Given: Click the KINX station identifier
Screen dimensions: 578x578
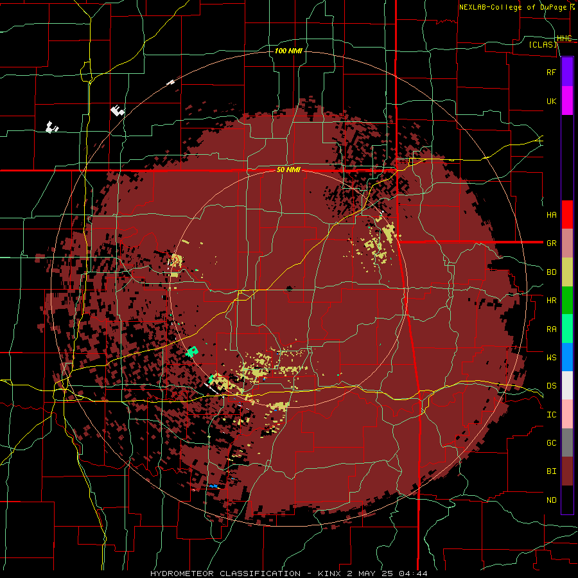Looking at the screenshot, I should tap(329, 574).
